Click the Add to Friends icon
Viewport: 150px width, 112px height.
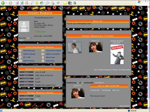pyautogui.click(x=20, y=54)
